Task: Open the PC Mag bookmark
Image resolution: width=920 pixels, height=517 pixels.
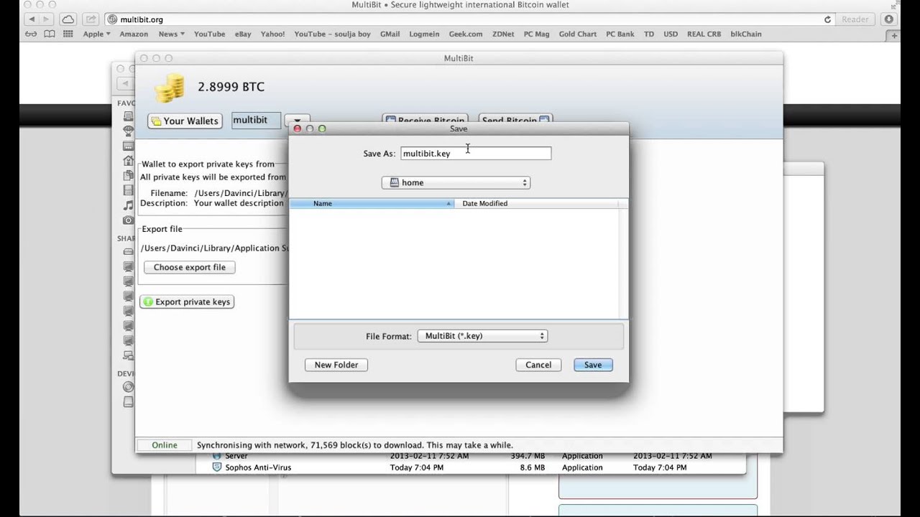Action: (536, 34)
